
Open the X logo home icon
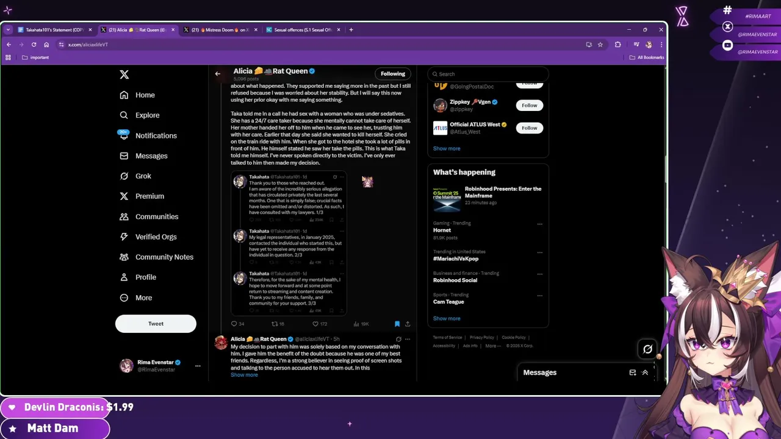tap(124, 74)
